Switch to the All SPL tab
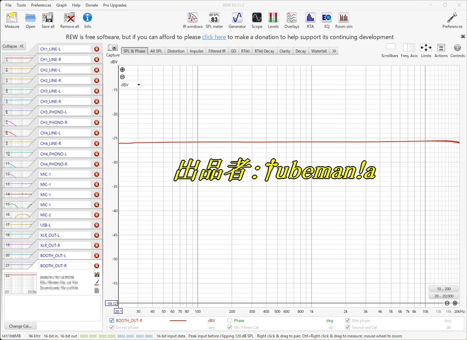This screenshot has width=467, height=340. 156,51
